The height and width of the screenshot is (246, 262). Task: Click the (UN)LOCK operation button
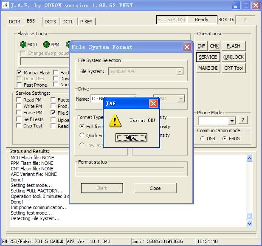coord(234,57)
